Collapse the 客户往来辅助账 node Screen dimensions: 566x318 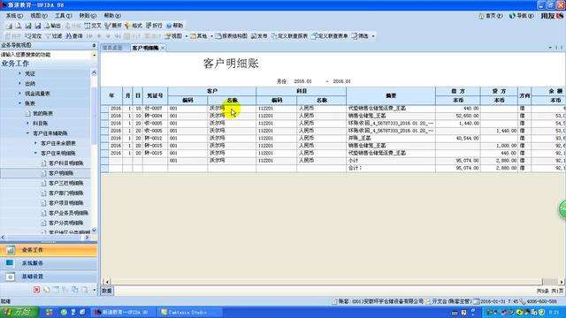27,133
